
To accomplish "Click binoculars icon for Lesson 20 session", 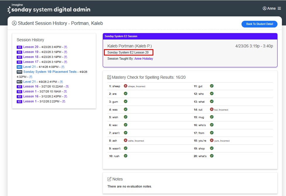I will coord(66,47).
